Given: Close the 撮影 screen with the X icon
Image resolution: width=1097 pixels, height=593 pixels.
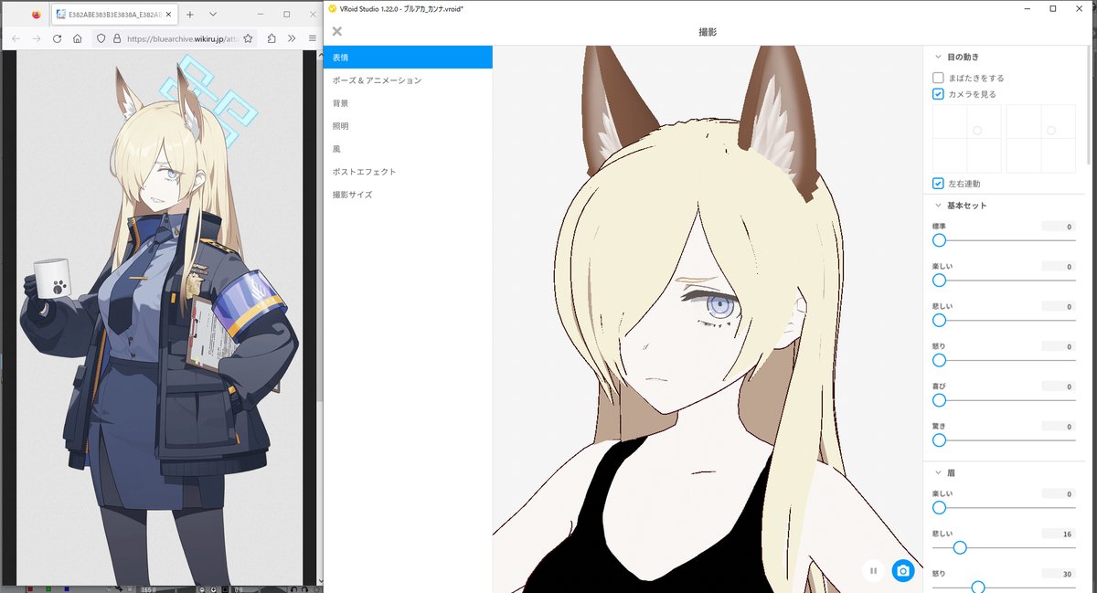Looking at the screenshot, I should pos(337,31).
